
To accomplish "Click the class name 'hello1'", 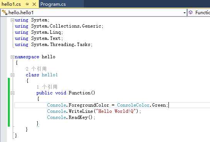I will 50,75.
